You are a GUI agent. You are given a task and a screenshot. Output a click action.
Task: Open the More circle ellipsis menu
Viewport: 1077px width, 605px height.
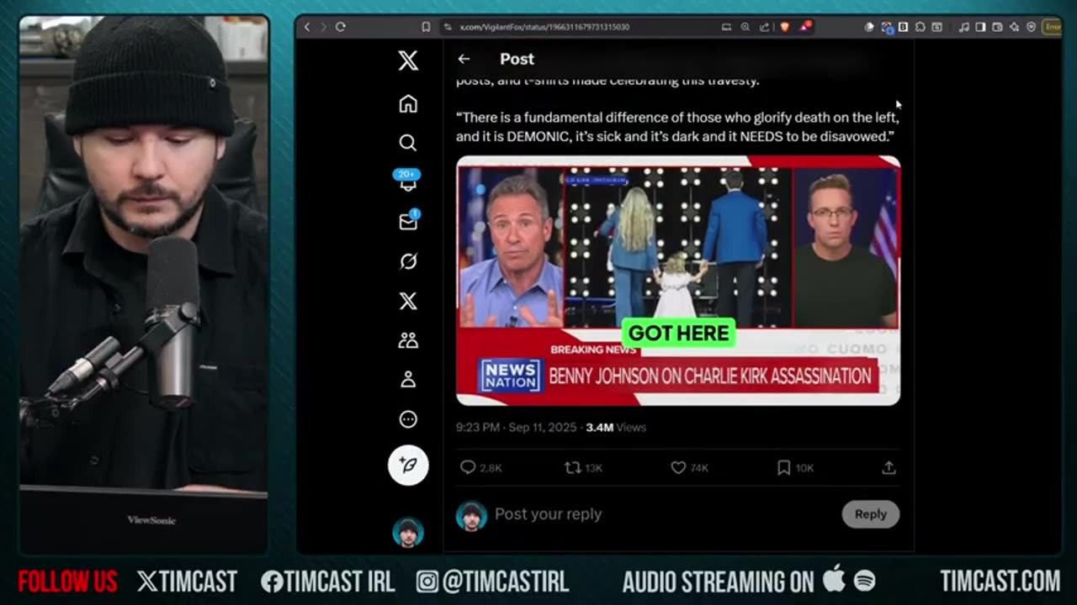408,419
